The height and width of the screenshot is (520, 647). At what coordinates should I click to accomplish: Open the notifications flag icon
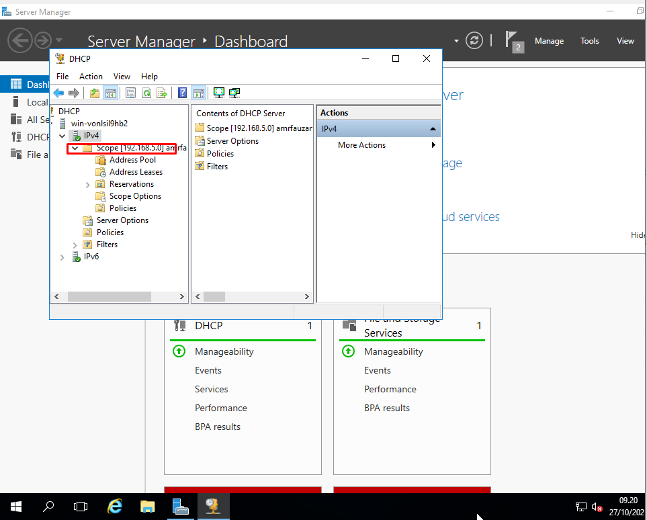(514, 41)
